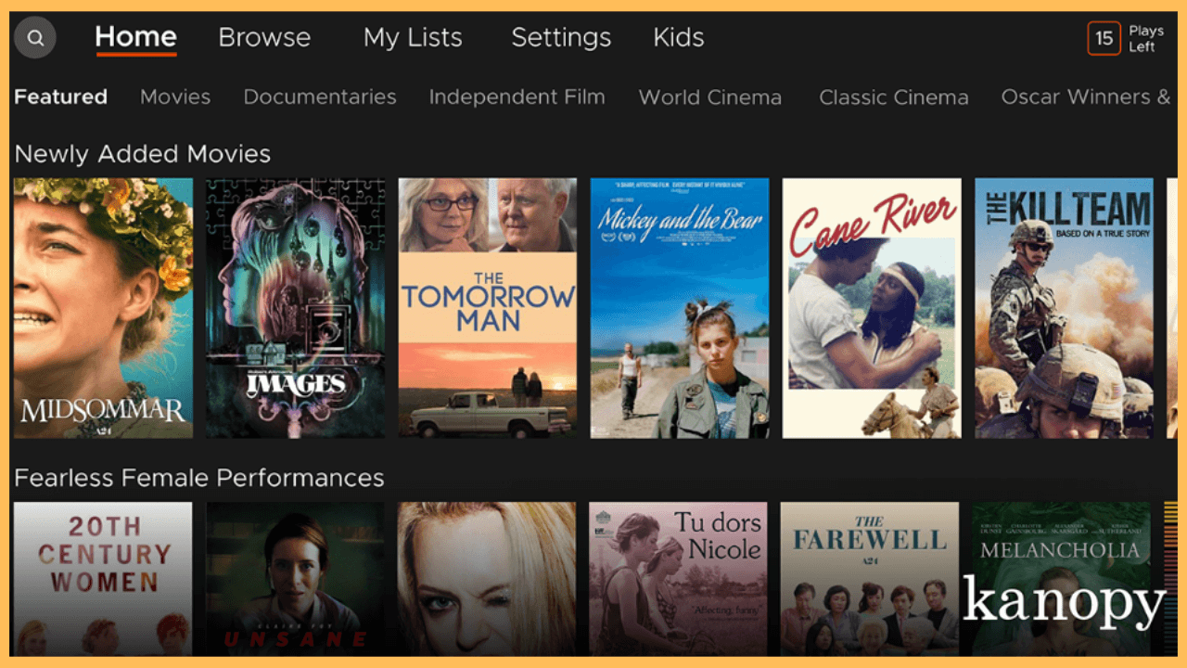This screenshot has width=1187, height=668.
Task: Open the Classic Cinema category
Action: [894, 97]
